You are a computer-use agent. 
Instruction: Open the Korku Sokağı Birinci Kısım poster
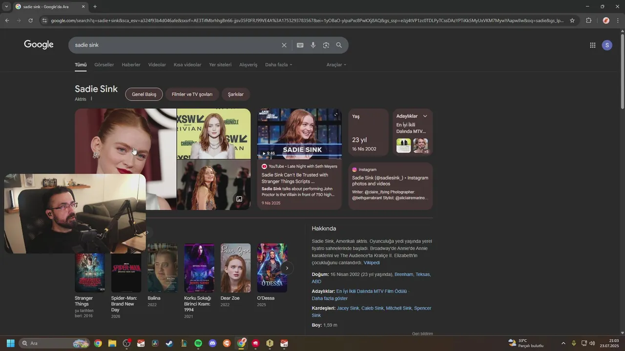click(199, 268)
